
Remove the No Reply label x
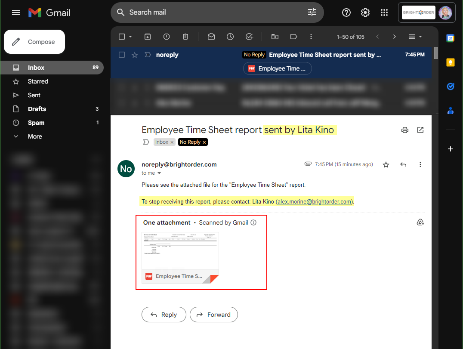204,142
